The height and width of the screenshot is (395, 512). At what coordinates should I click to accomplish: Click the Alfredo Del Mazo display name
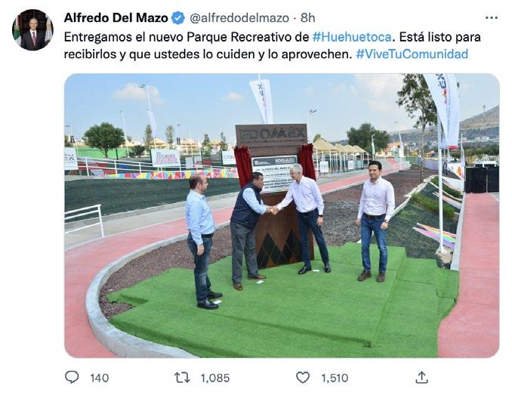click(116, 18)
